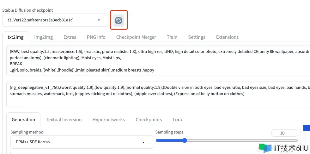The height and width of the screenshot is (154, 310).
Task: Select the Generation sub-tab
Action: (23, 120)
